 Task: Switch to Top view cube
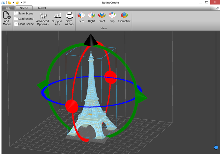pyautogui.click(x=112, y=15)
